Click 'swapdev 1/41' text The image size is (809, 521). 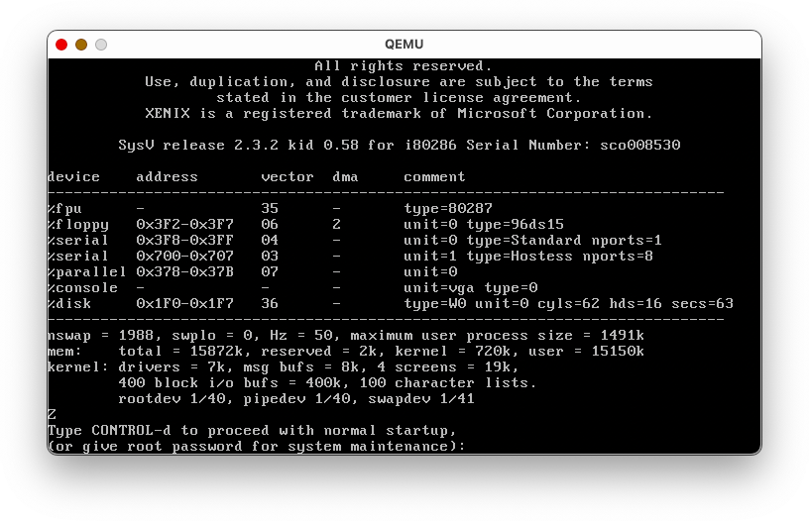(x=421, y=399)
